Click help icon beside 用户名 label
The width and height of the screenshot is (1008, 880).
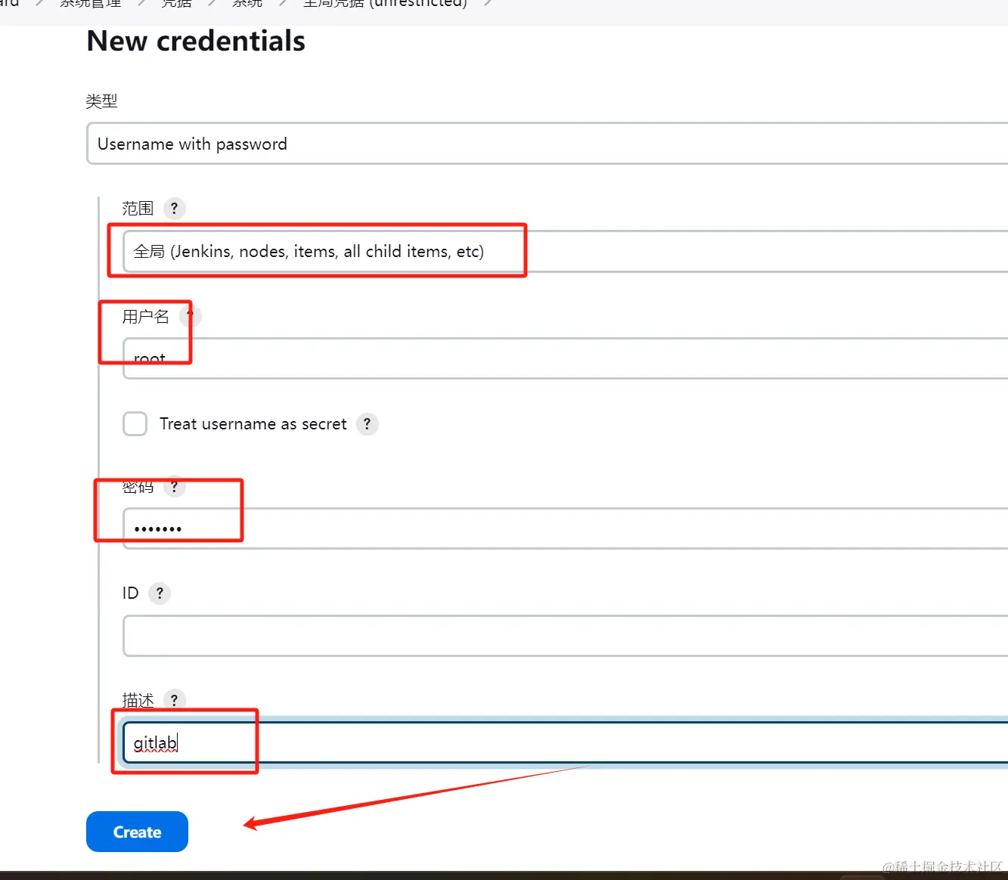[x=191, y=316]
